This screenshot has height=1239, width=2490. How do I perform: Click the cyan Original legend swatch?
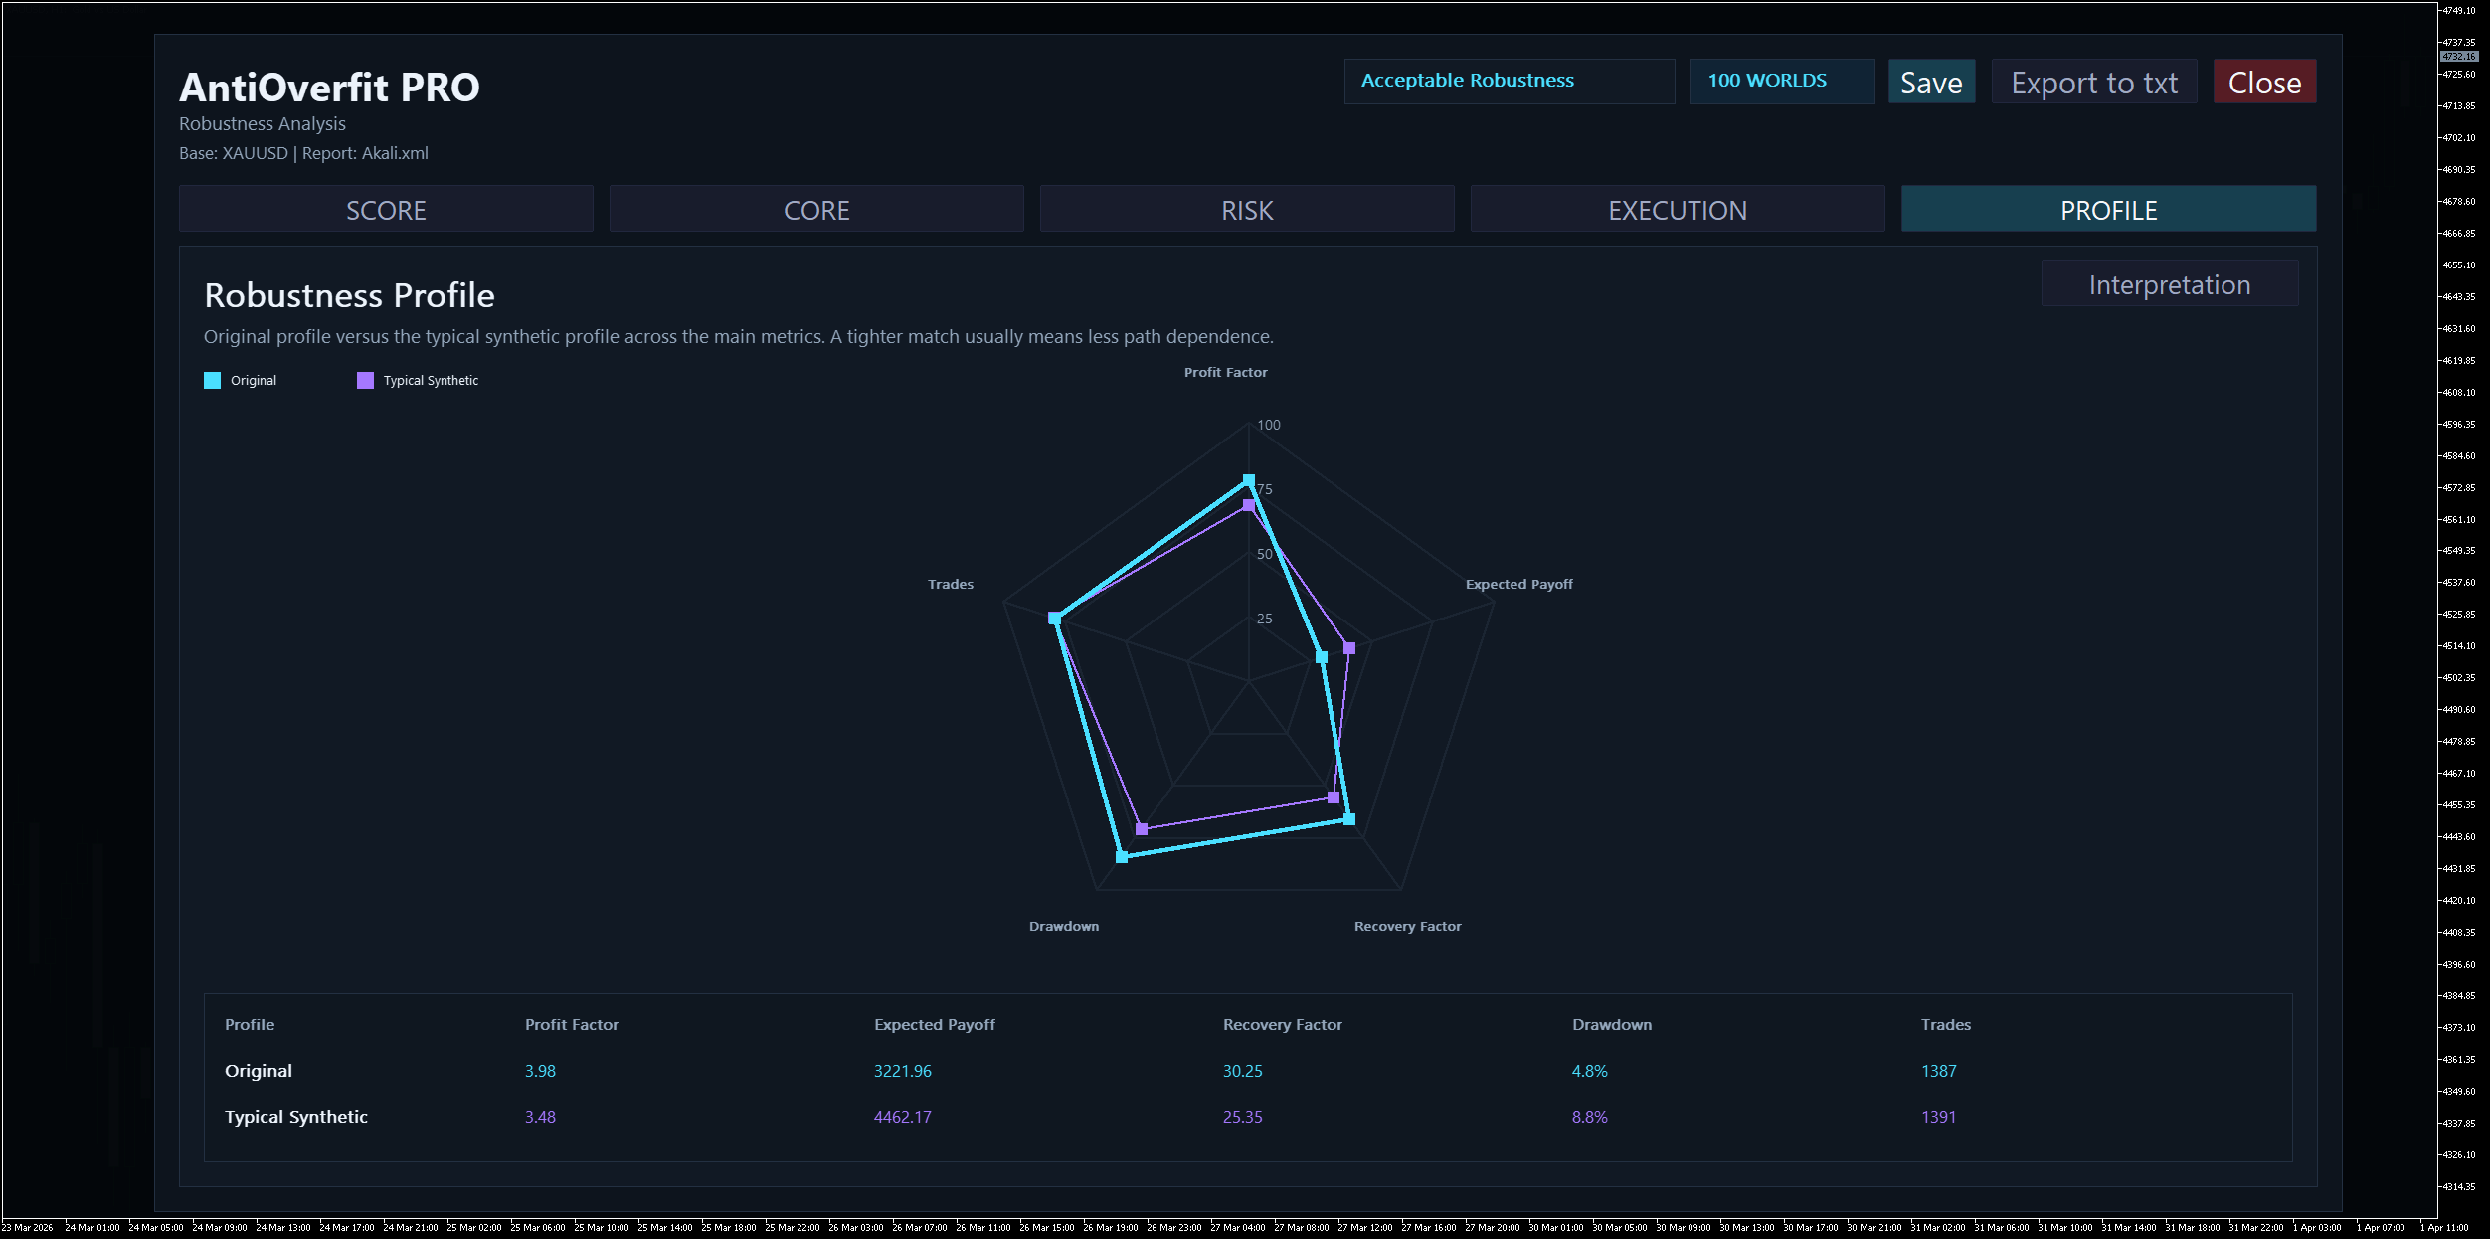(x=212, y=381)
